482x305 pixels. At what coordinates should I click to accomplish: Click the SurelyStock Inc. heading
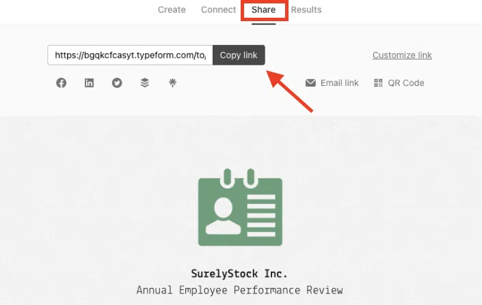click(239, 274)
